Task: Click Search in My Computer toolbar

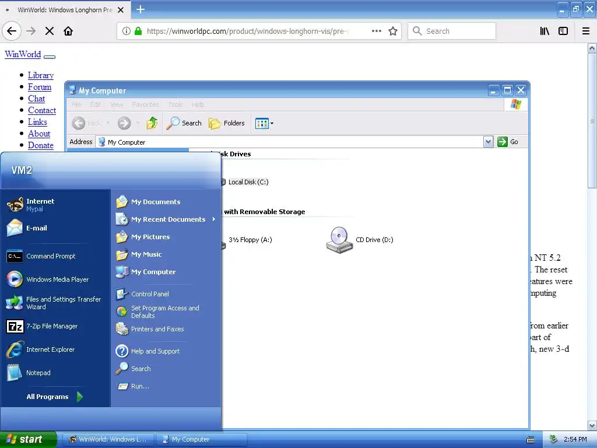Action: click(x=184, y=123)
